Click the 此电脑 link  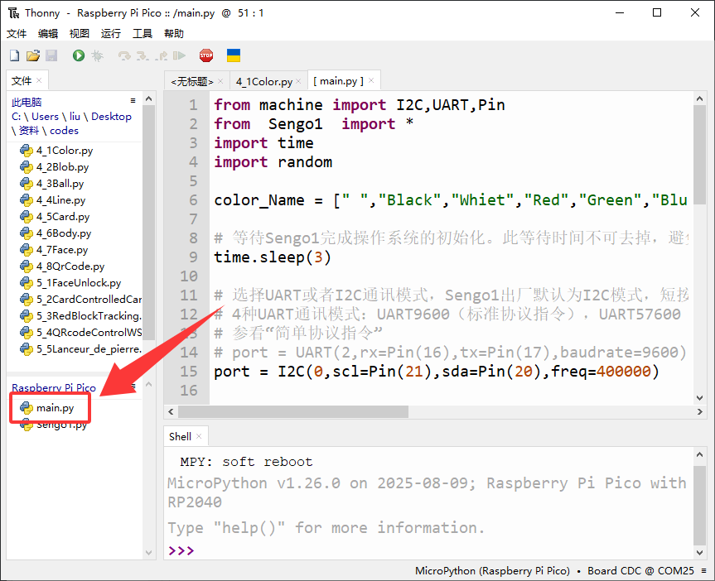(x=27, y=102)
